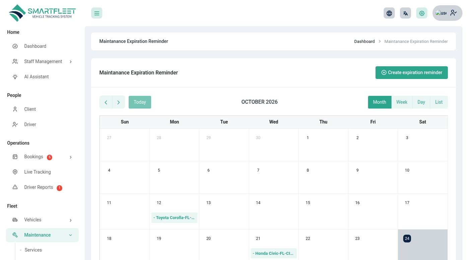The width and height of the screenshot is (469, 260).
Task: Switch to List calendar view
Action: click(439, 102)
